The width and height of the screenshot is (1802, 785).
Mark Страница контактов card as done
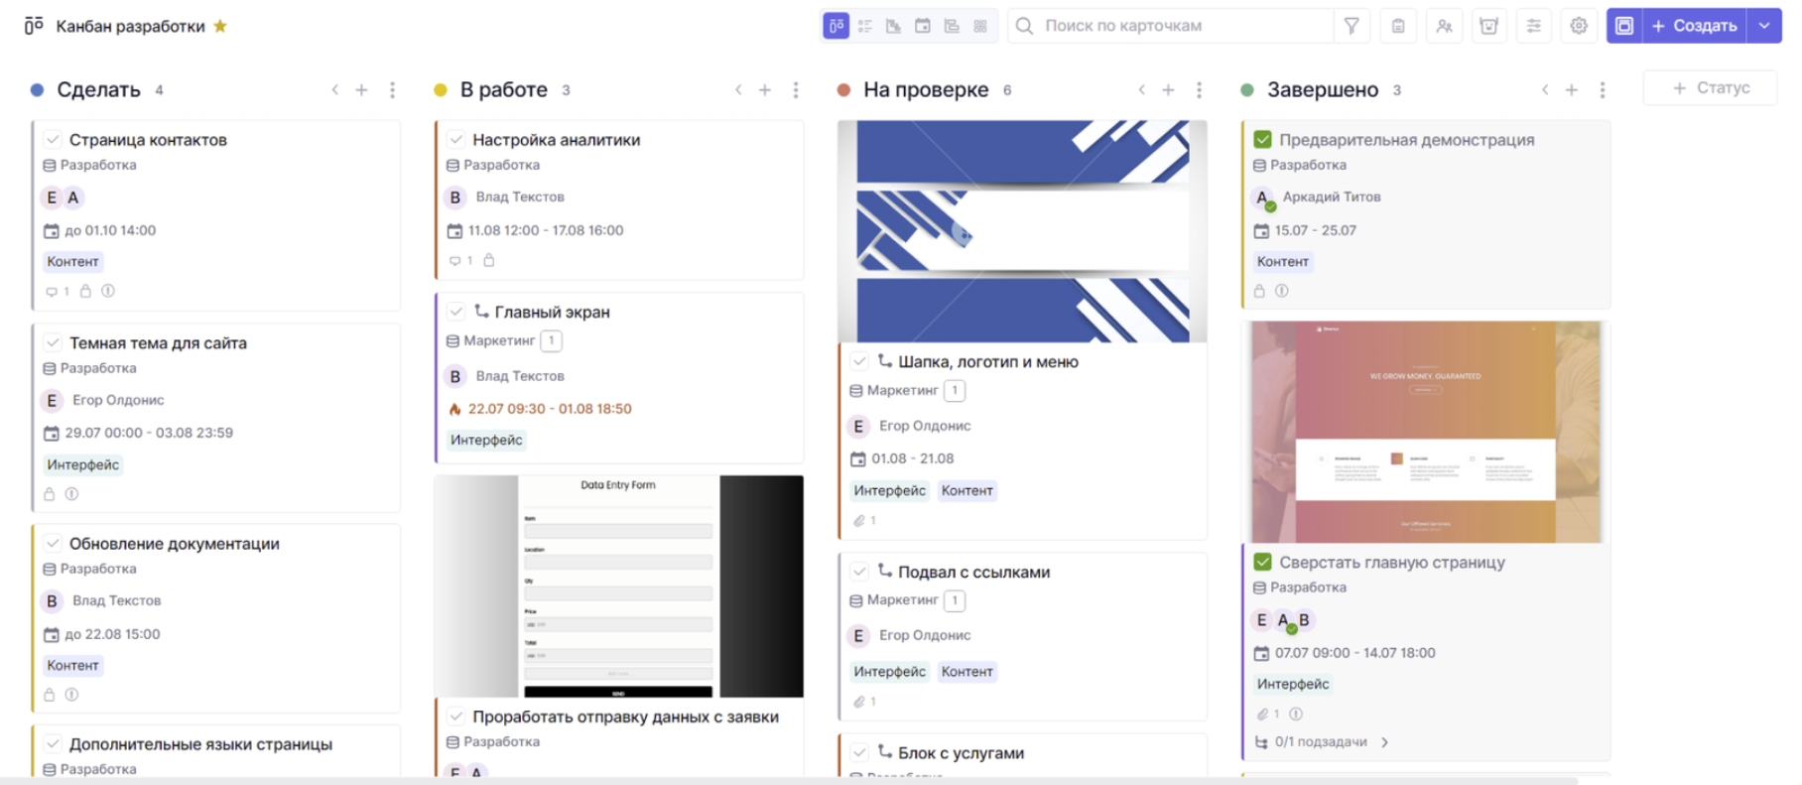pos(54,140)
